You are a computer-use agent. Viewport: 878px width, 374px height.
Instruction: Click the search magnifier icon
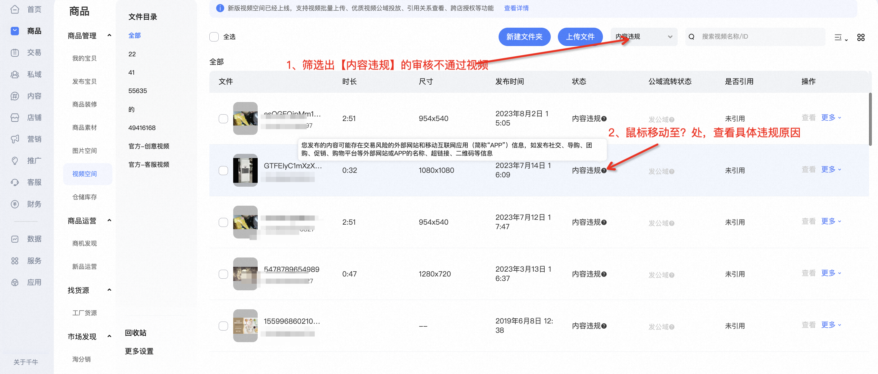tap(691, 36)
